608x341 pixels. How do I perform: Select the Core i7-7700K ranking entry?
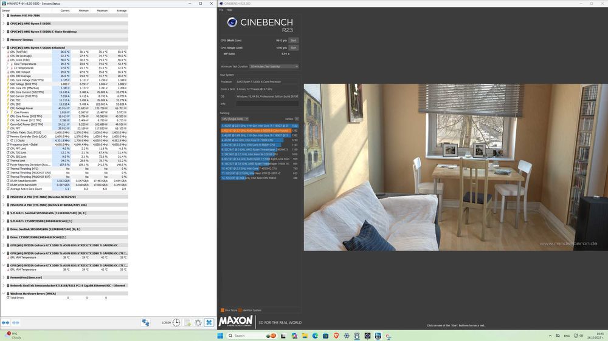coord(260,140)
